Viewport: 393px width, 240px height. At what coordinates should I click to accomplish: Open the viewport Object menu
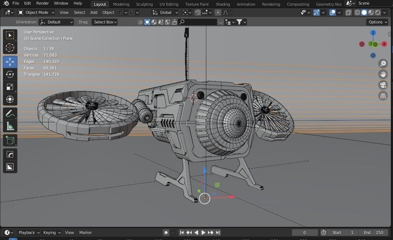coord(108,12)
